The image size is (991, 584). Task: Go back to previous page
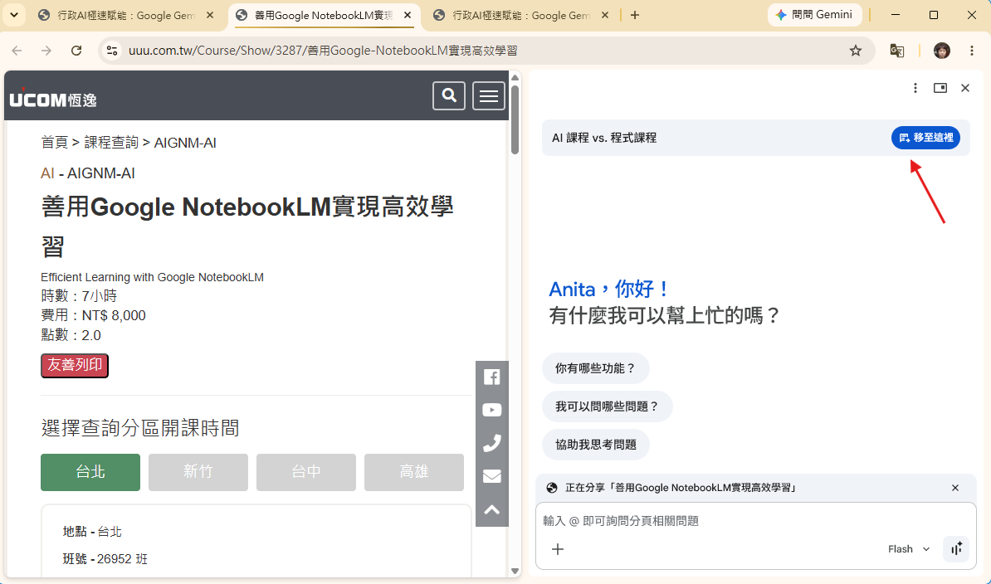pos(17,51)
